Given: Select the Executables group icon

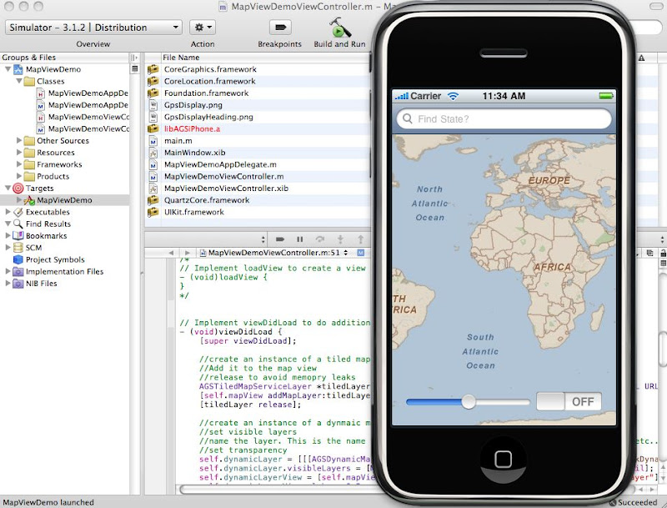Looking at the screenshot, I should (18, 211).
